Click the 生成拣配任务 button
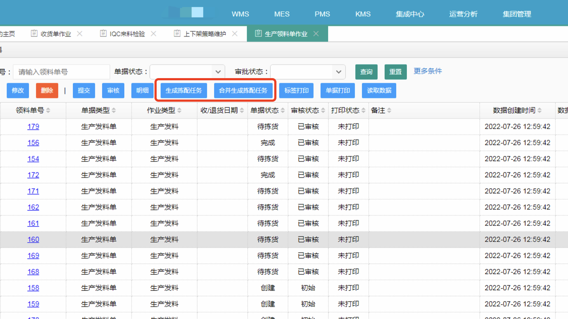 184,90
